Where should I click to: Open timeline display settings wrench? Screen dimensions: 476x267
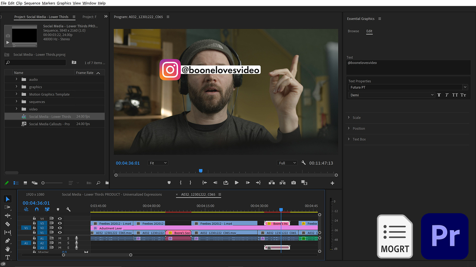tap(68, 209)
